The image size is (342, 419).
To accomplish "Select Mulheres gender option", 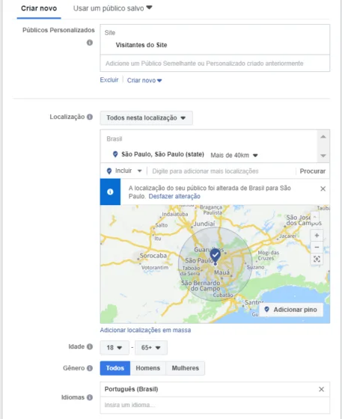I will (186, 368).
